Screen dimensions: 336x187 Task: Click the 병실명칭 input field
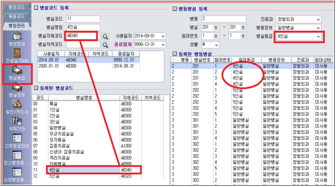83,27
